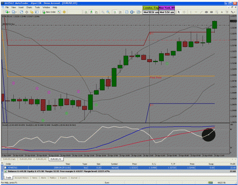Click the Zoom Out magnifier icon
Viewport: 238px width, 185px height.
coord(108,12)
